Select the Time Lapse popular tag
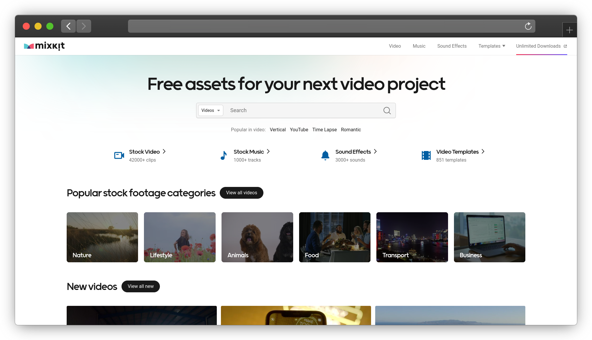This screenshot has height=340, width=592. tap(324, 130)
